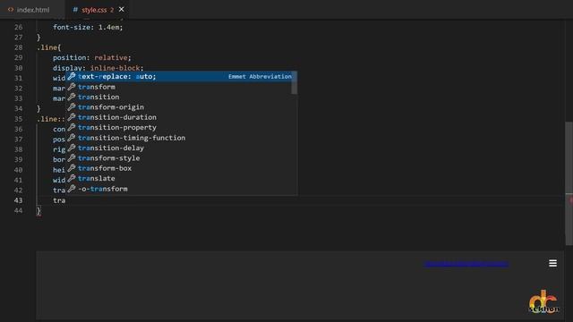Click the wrench icon beside transition-delay
Viewport: 573px width, 322px height.
(72, 148)
